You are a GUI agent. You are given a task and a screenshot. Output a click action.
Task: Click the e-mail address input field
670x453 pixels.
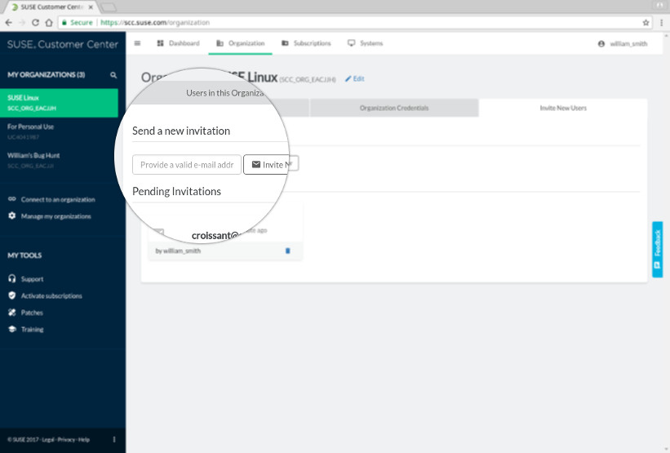(x=187, y=165)
